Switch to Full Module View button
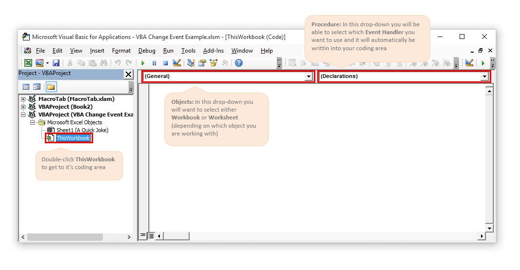Screen dimensions: 520x270 click(x=151, y=236)
